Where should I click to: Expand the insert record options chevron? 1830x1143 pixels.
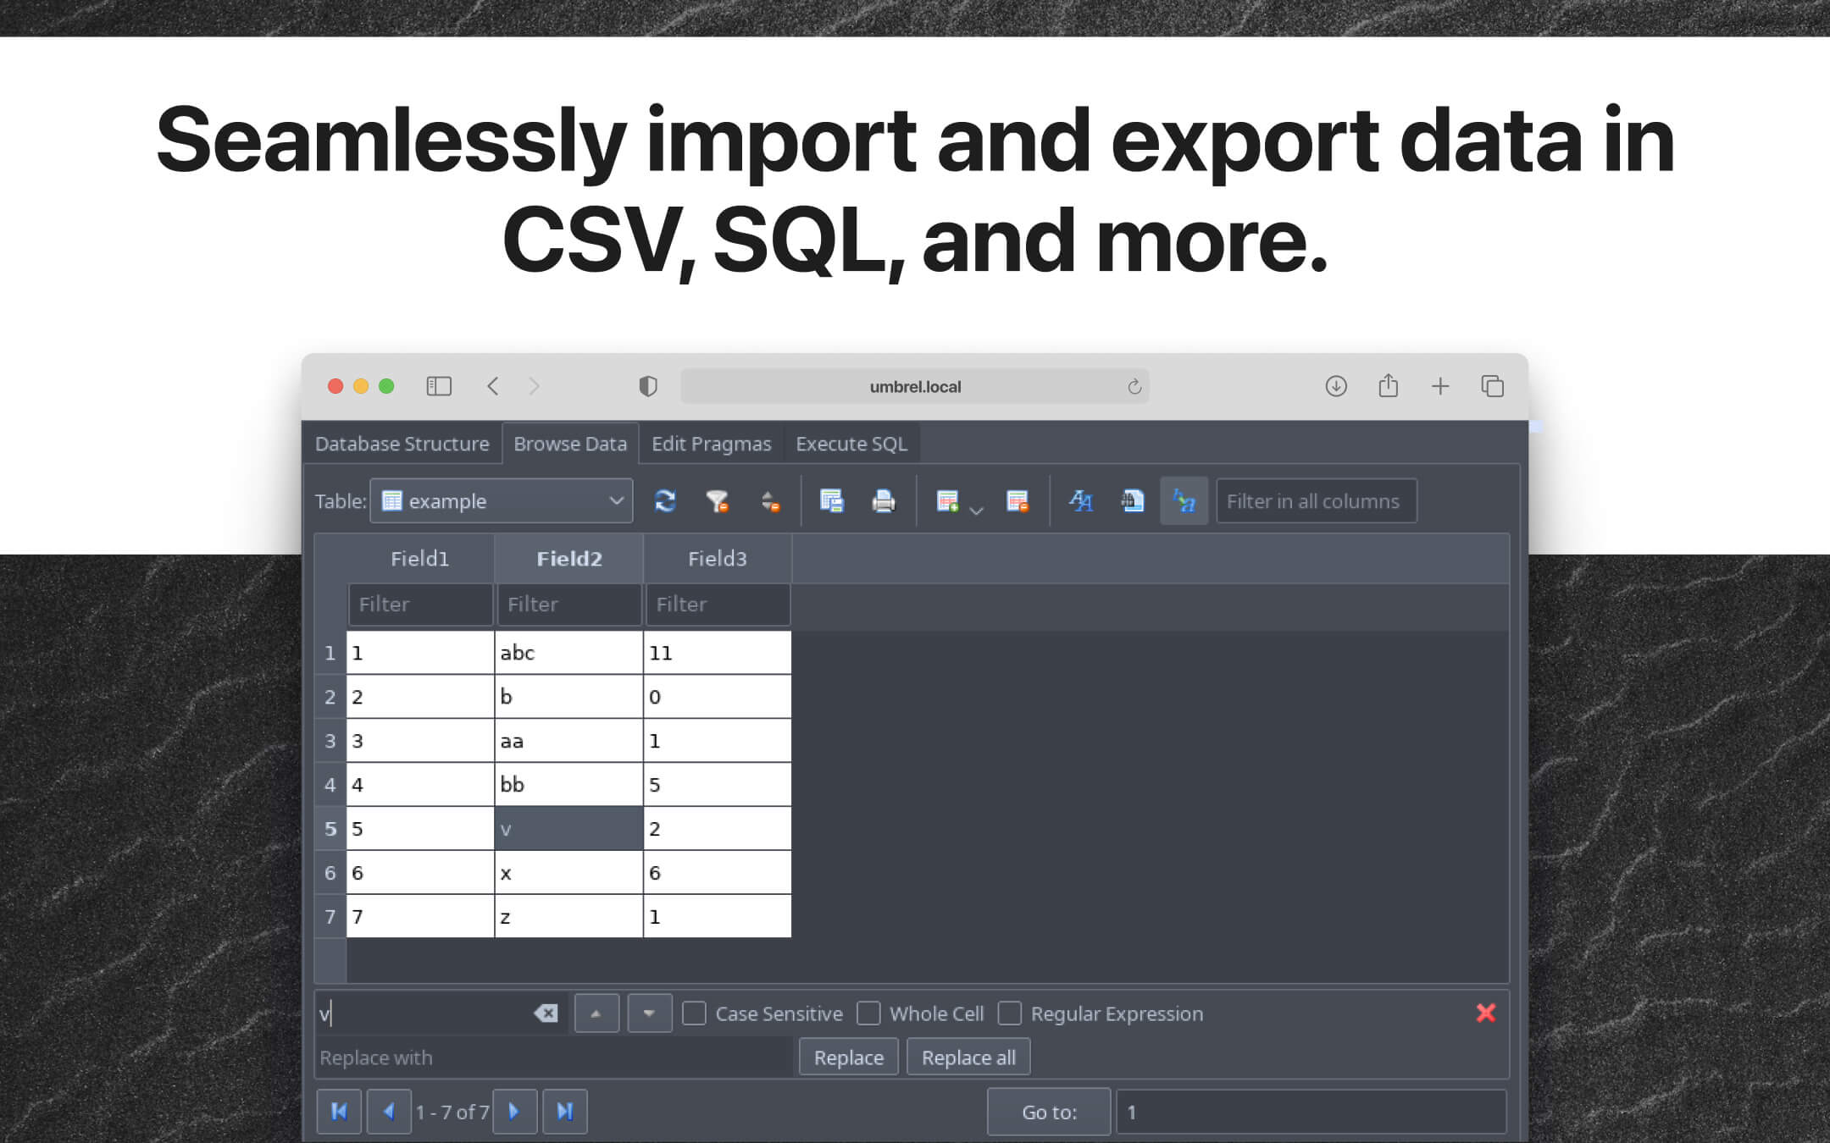(975, 509)
